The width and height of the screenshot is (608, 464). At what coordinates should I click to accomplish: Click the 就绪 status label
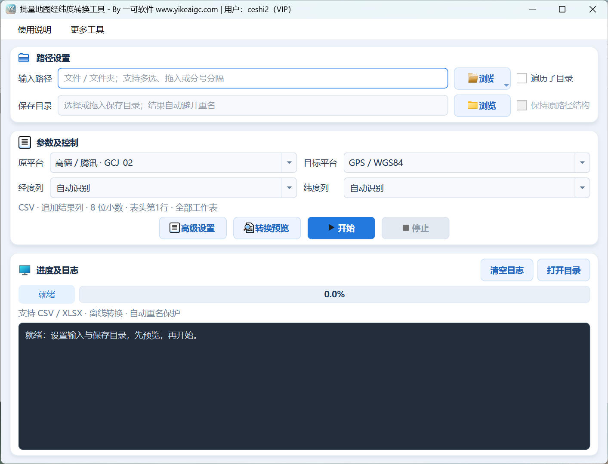[46, 295]
